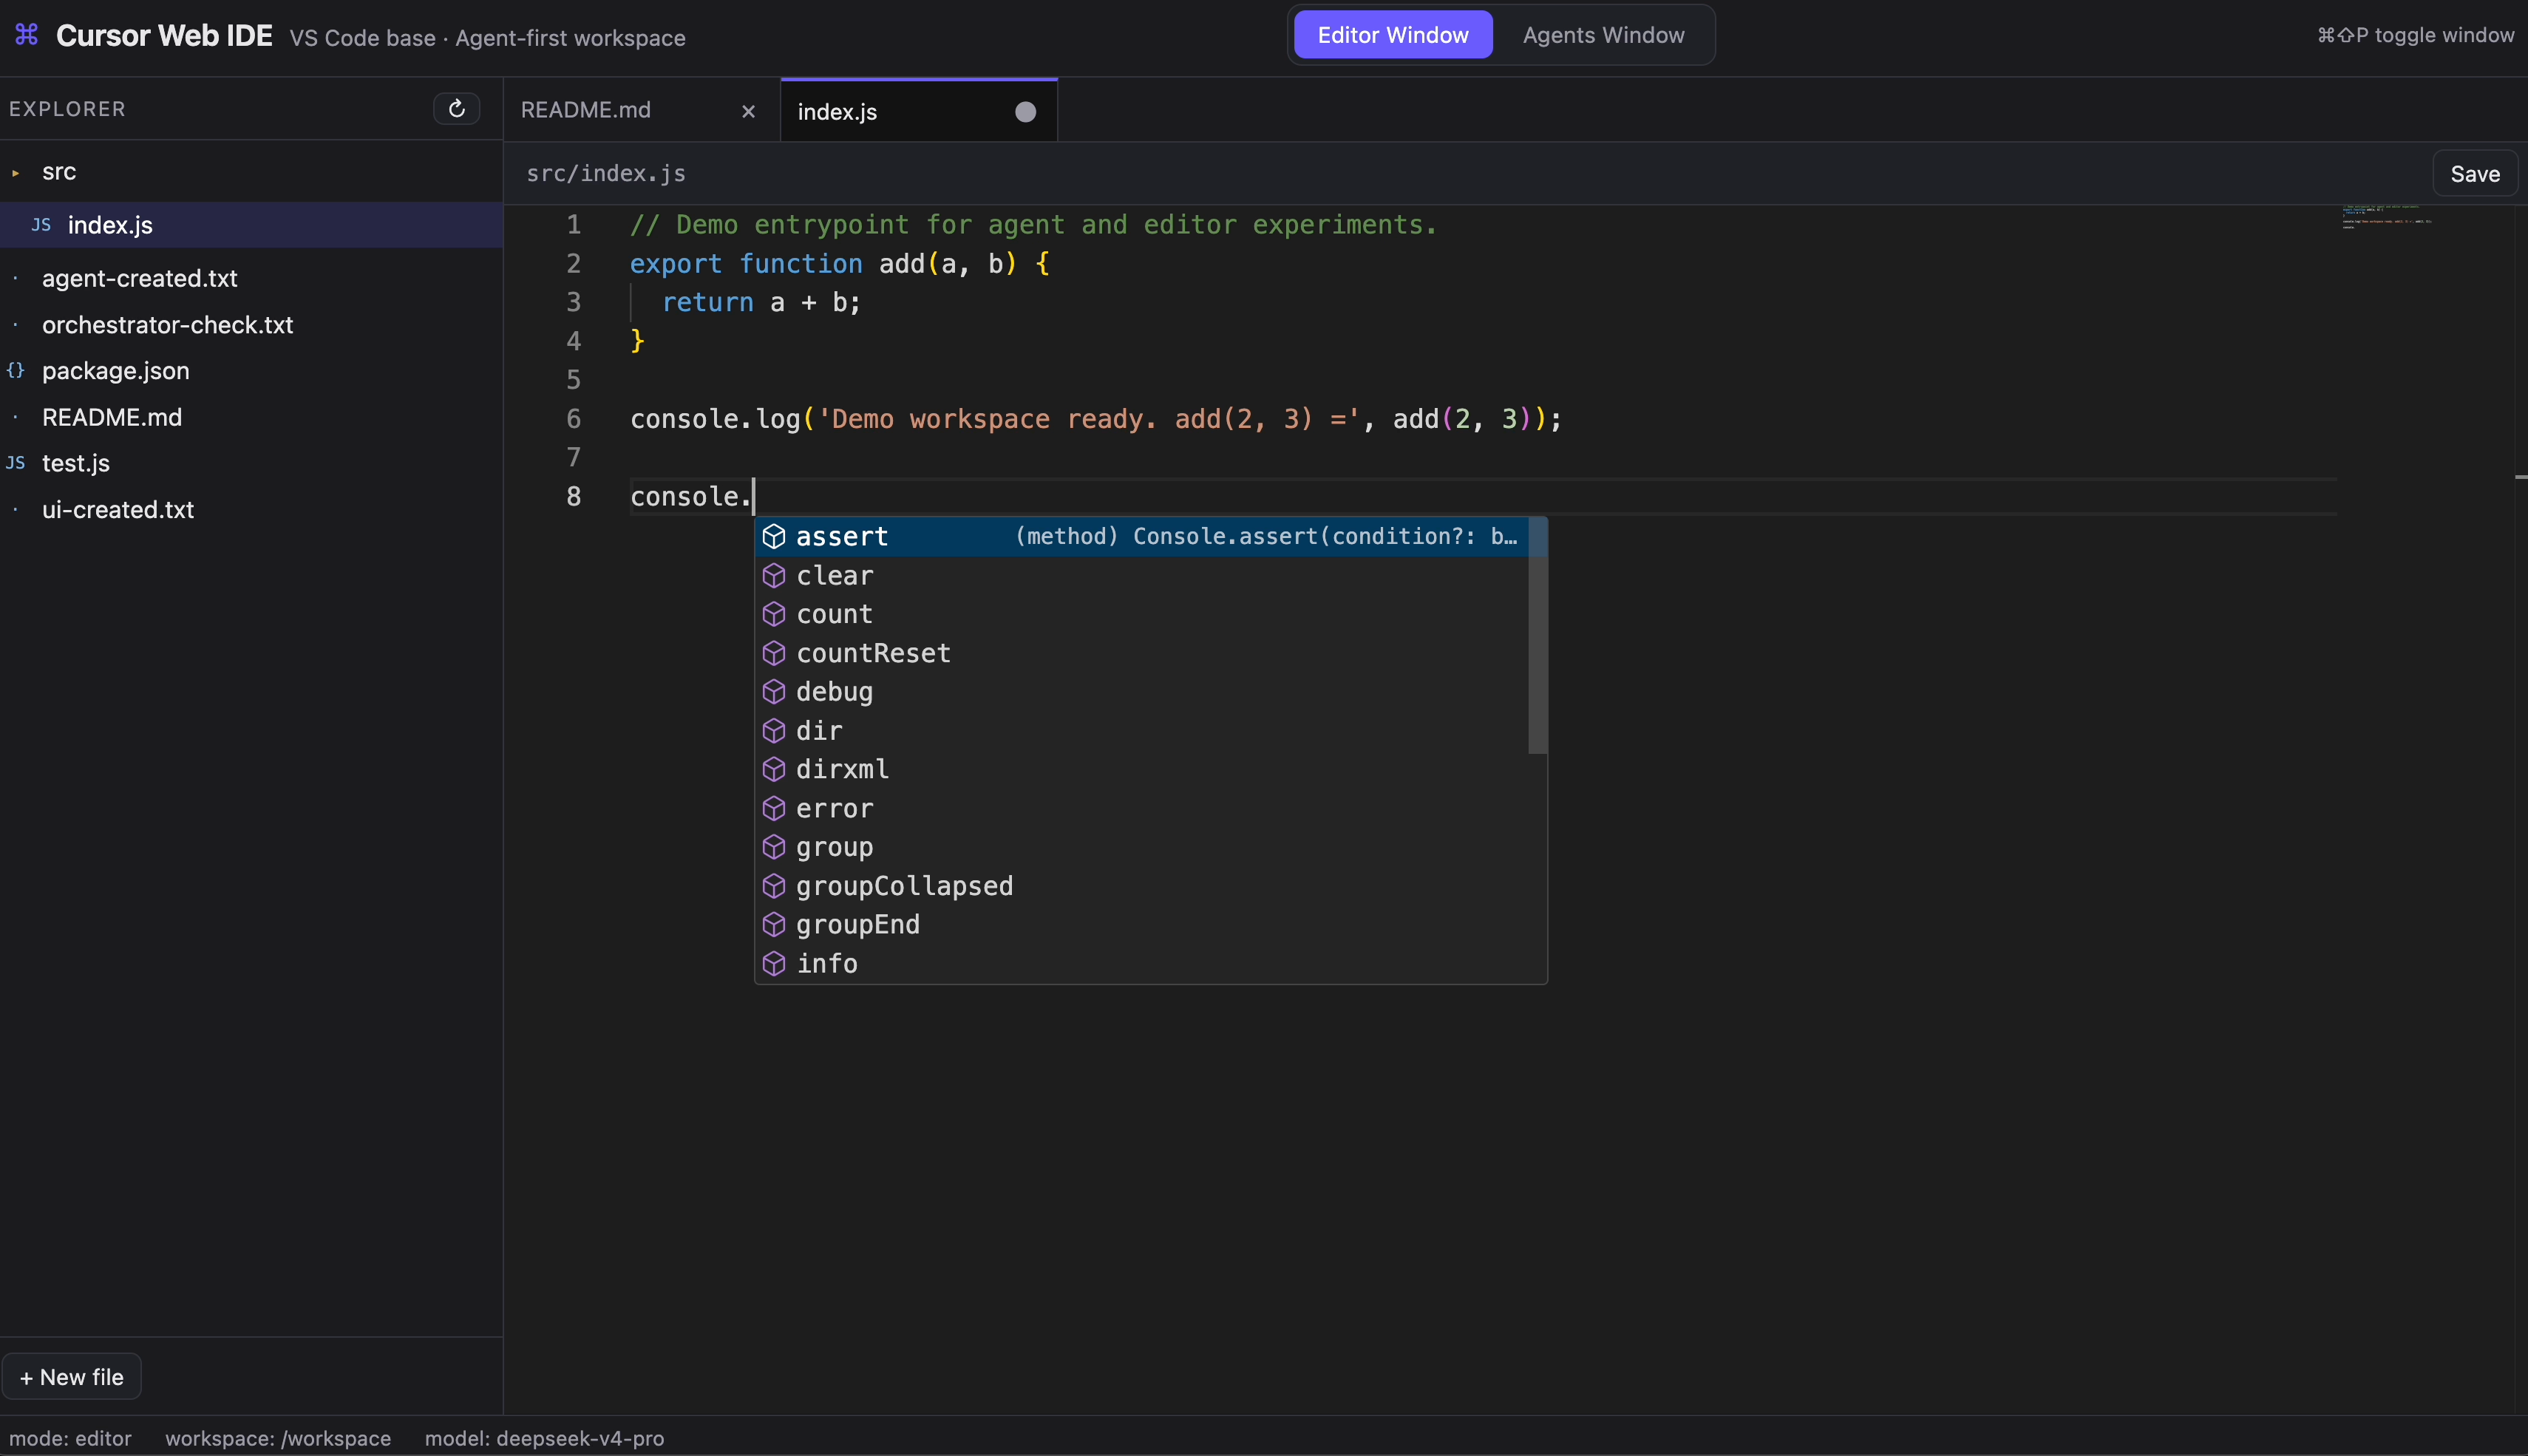Click the cube icon next to assert

tap(774, 537)
